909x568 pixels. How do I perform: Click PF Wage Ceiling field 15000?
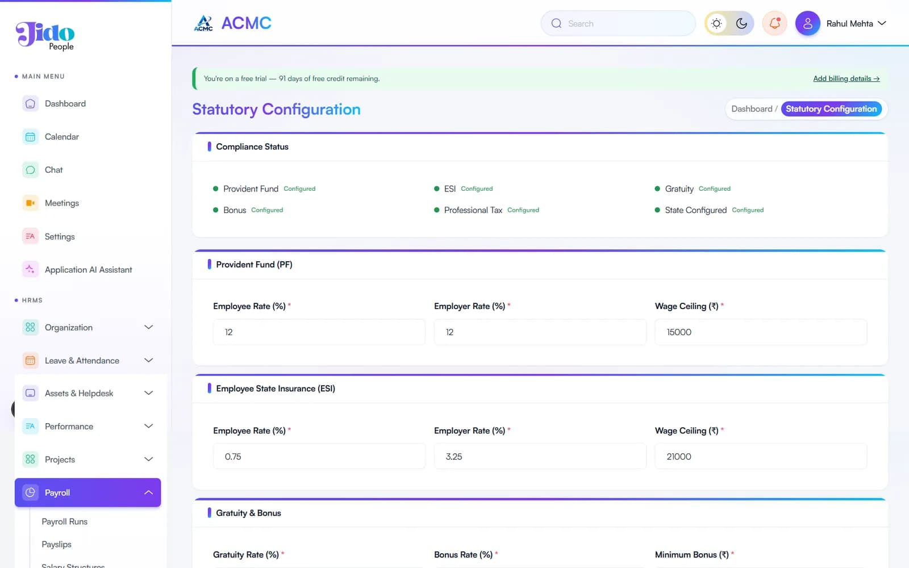pyautogui.click(x=761, y=332)
